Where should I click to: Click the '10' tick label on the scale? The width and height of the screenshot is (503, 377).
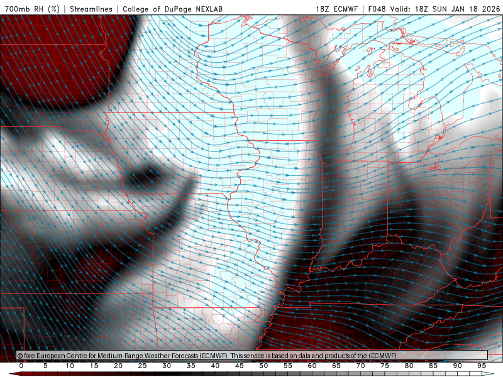[x=70, y=366]
